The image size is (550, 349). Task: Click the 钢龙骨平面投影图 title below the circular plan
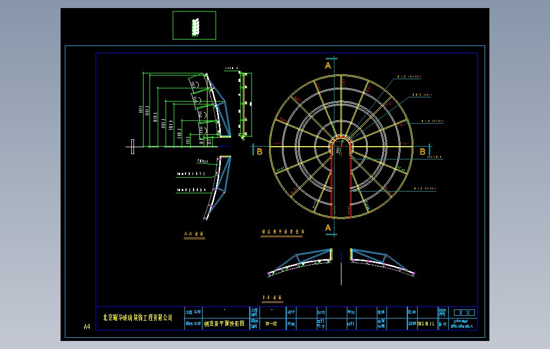[283, 232]
